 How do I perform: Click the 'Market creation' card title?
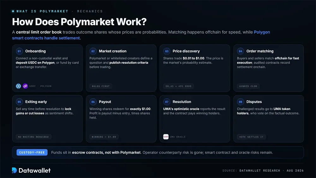113,51
